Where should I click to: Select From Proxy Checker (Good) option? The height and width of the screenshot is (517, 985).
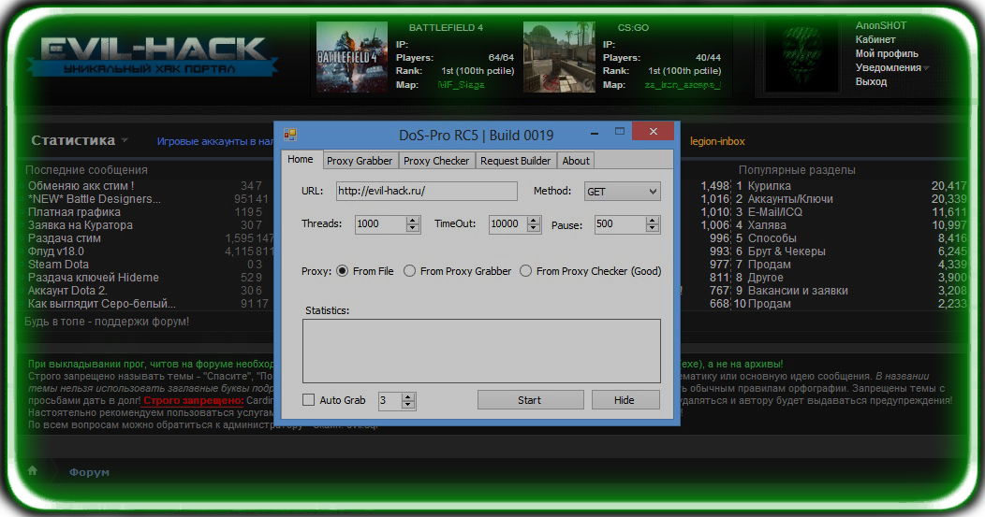[526, 271]
